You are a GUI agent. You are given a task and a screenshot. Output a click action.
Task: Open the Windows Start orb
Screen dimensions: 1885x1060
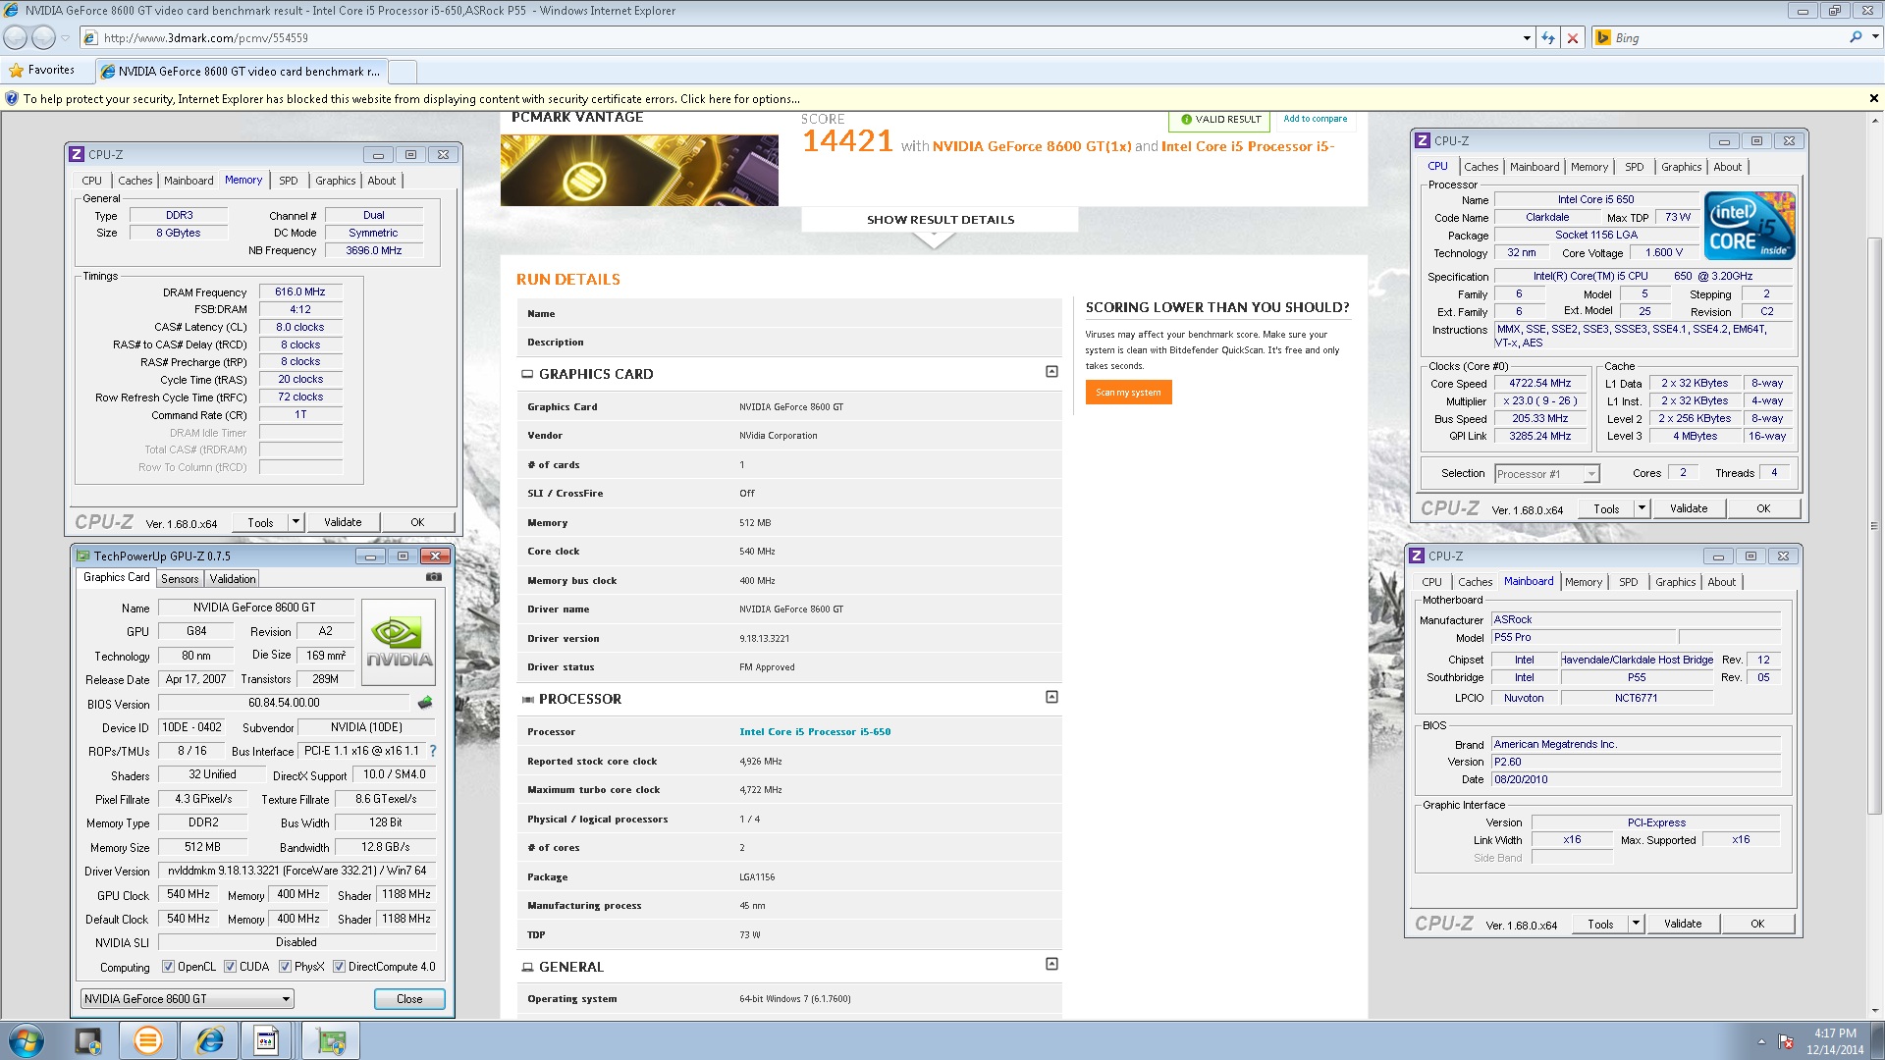pos(26,1040)
